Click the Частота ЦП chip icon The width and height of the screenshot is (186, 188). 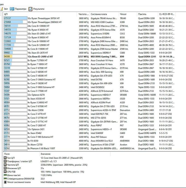coord(5,165)
